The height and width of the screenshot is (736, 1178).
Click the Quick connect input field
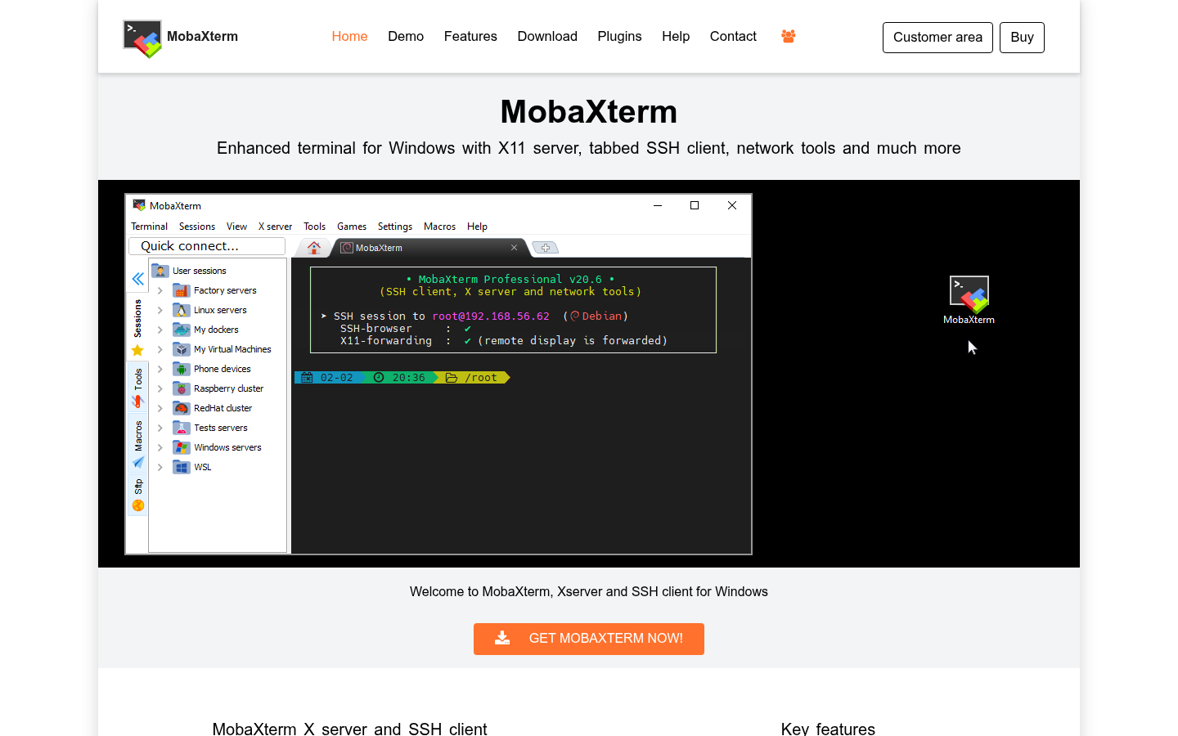pos(207,246)
